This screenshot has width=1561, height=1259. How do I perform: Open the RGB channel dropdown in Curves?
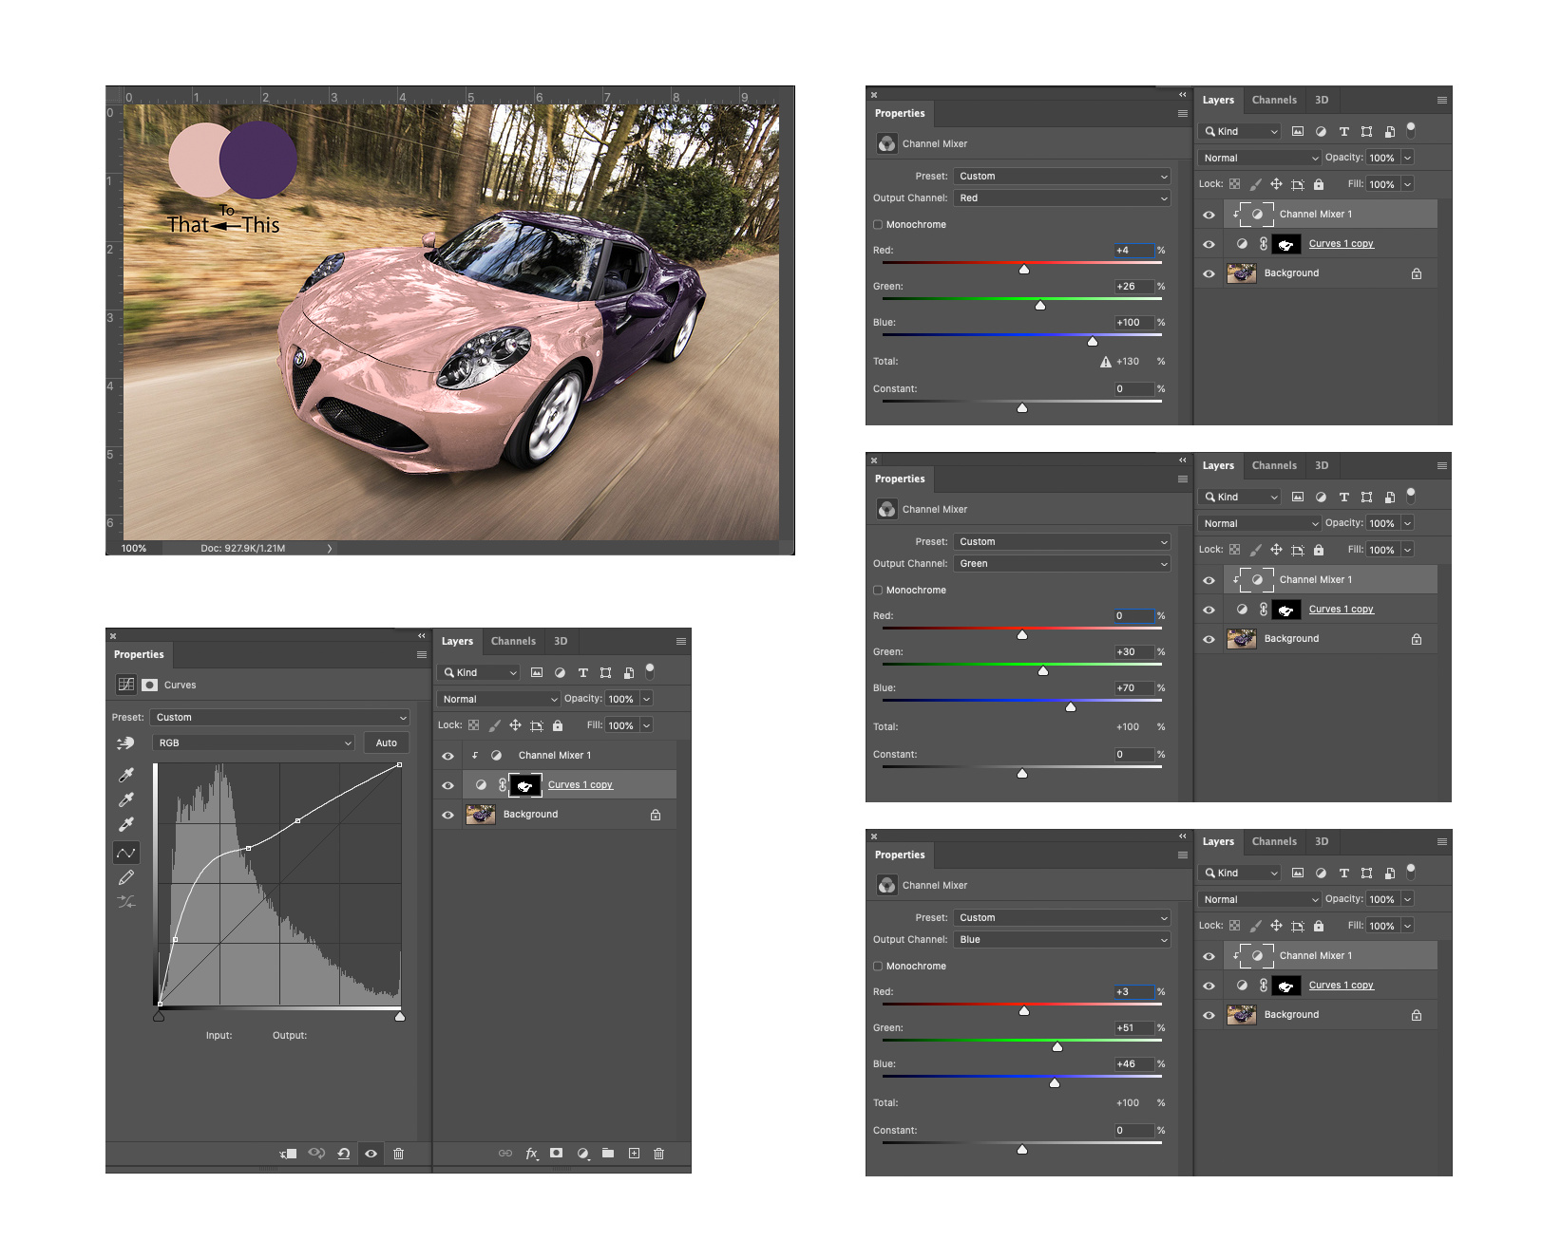point(253,743)
